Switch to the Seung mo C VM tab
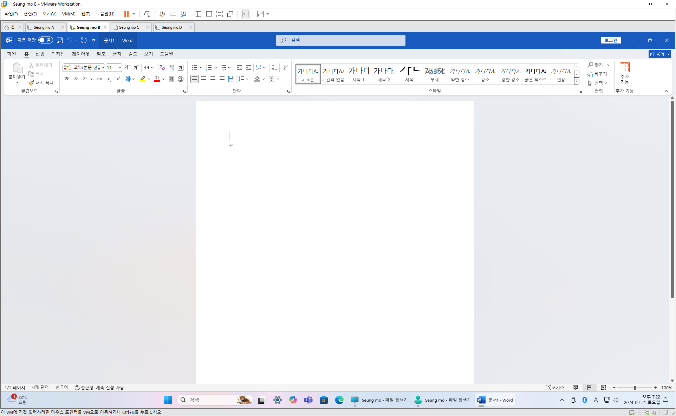This screenshot has height=416, width=676. tap(129, 27)
